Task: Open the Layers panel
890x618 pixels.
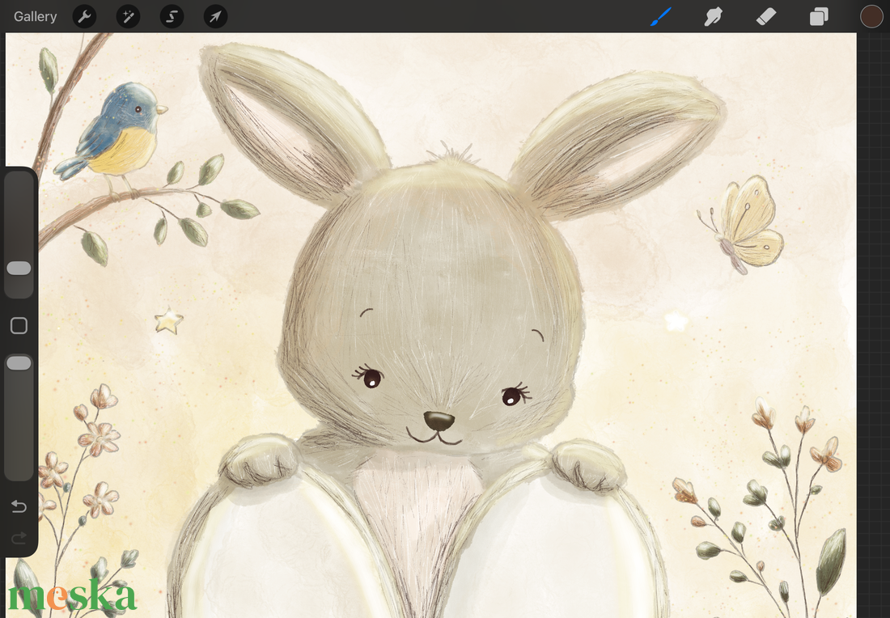Action: (819, 16)
